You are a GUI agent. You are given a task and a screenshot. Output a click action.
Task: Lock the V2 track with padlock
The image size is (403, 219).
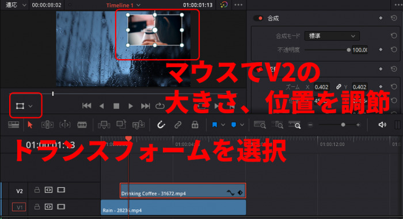coord(37,190)
